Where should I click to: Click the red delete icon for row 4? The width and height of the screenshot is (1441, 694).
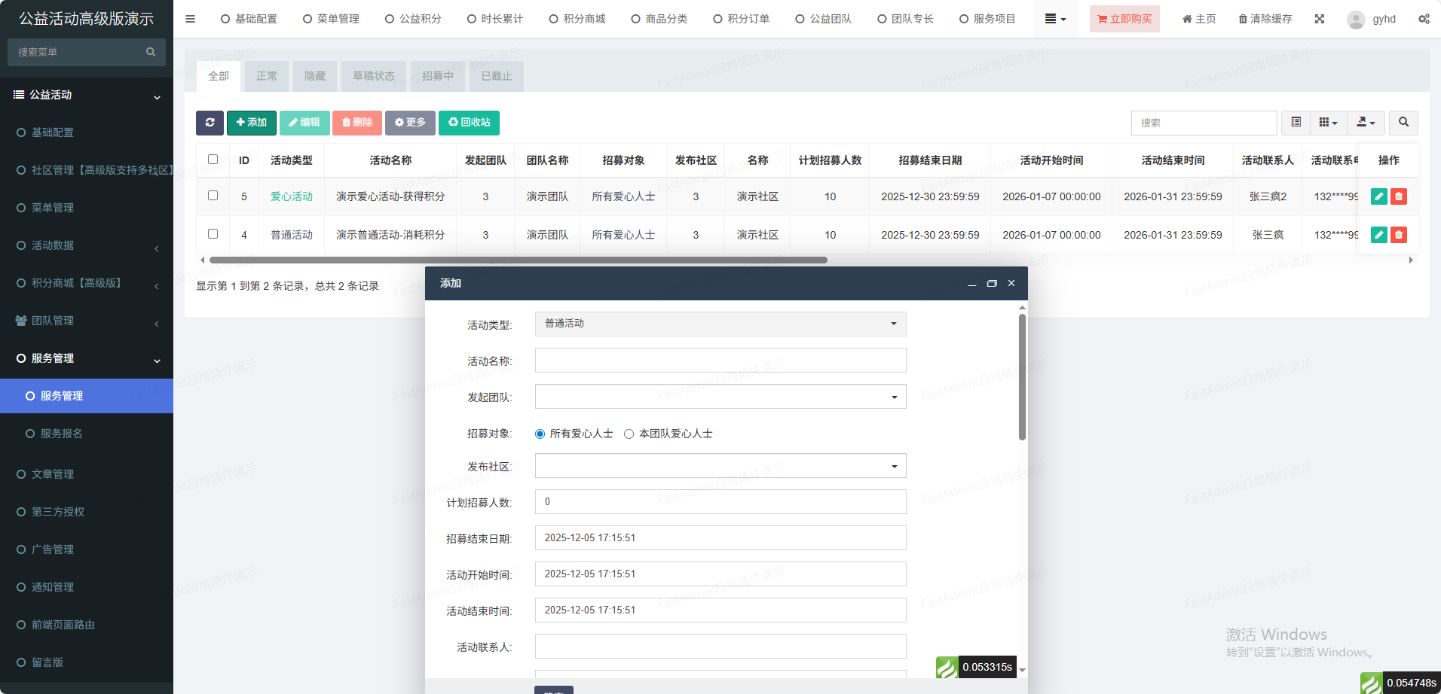tap(1398, 235)
